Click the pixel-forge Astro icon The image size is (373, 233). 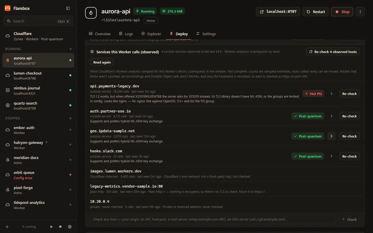[x=8, y=190]
